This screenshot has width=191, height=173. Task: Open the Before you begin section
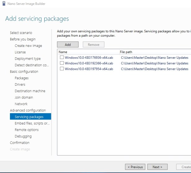point(23,39)
